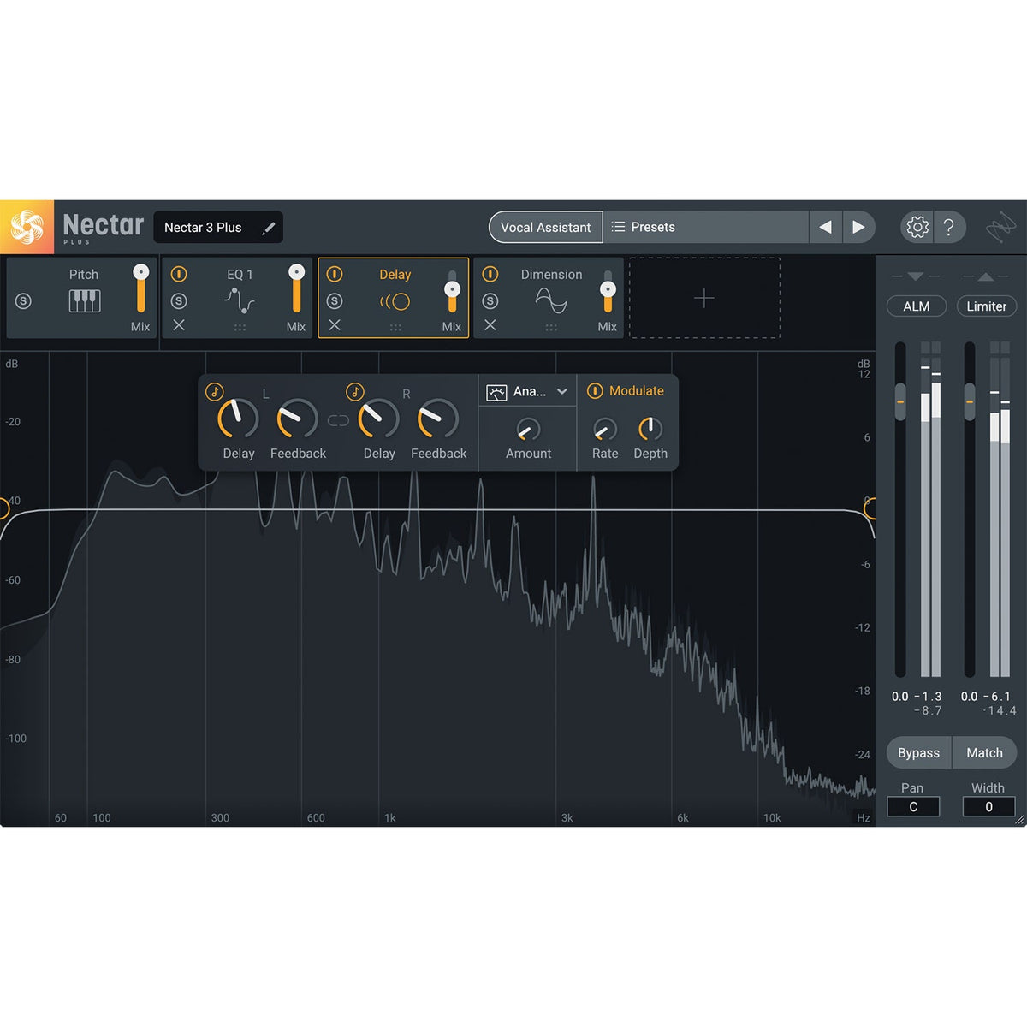Adjust Pitch module Mix slider
Viewport: 1027px width, 1027px height.
[140, 291]
